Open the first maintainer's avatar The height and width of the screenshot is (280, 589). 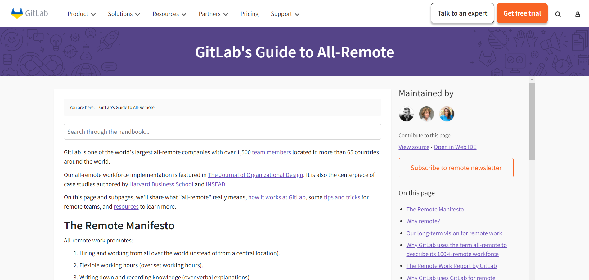(x=406, y=114)
